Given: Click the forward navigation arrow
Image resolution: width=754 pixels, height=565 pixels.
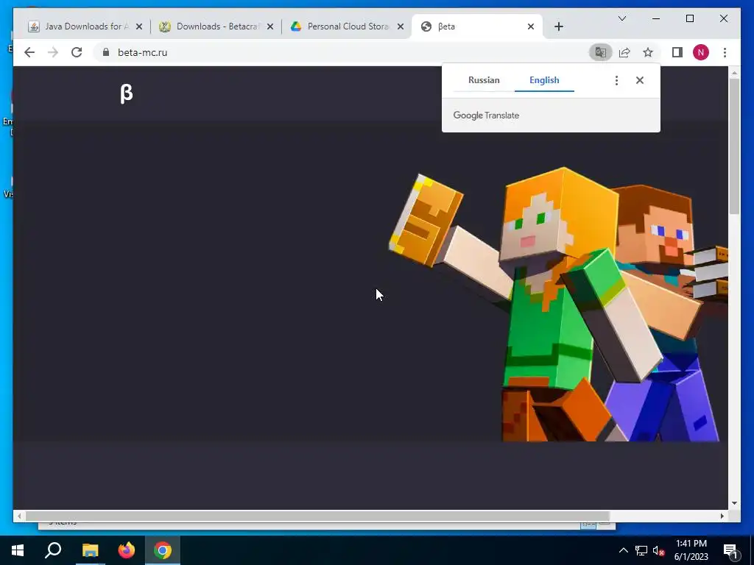Looking at the screenshot, I should point(53,52).
